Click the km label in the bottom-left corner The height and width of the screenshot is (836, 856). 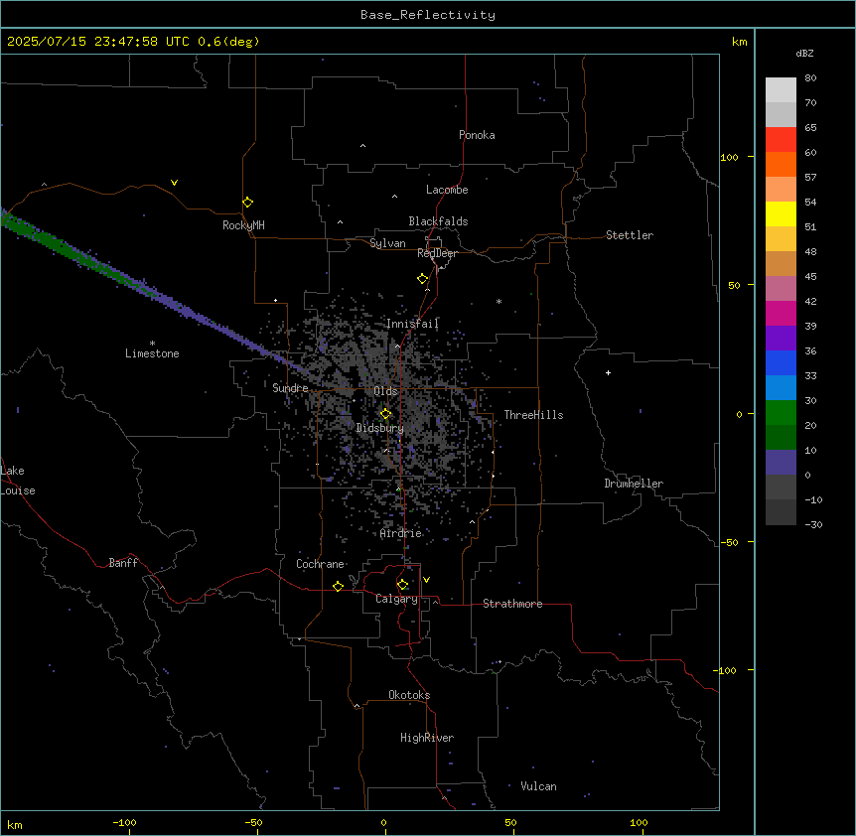[15, 824]
